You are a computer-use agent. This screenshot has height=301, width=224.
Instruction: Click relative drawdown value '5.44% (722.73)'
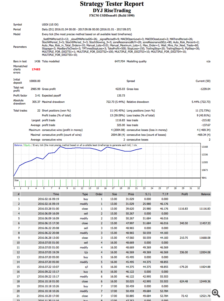tap(201, 102)
